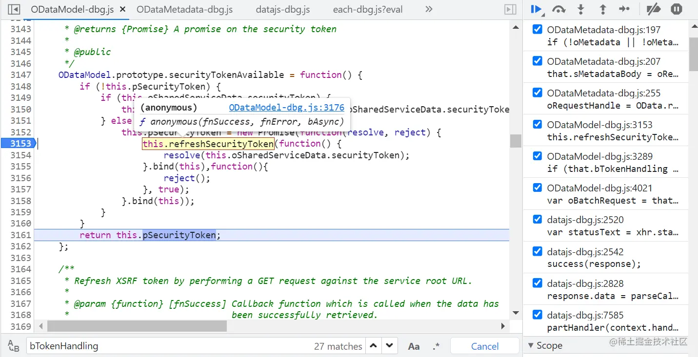Click pSecurityToken on line 3161

(179, 235)
